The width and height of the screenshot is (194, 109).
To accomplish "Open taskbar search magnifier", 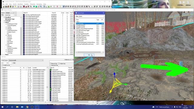I will (x=7, y=107).
